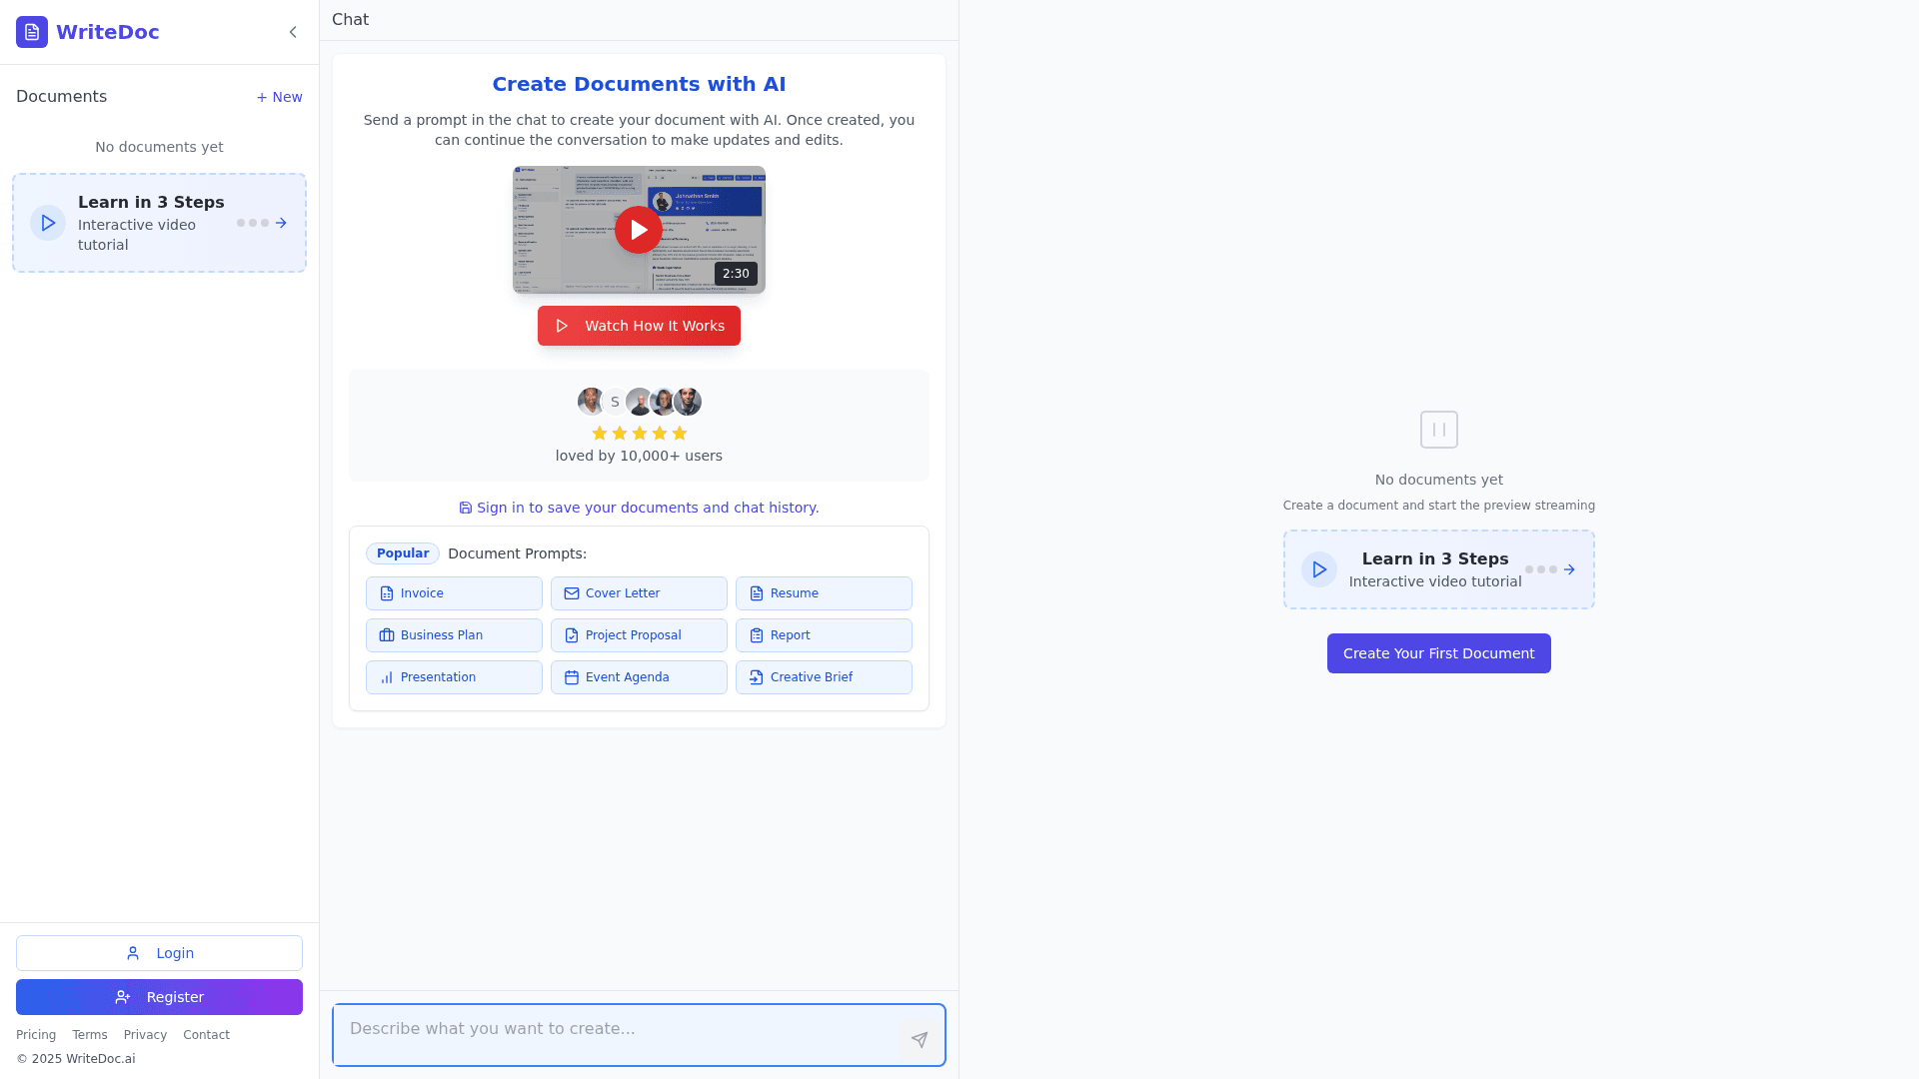Select the Cover Letter prompt
The image size is (1919, 1079).
(x=639, y=593)
